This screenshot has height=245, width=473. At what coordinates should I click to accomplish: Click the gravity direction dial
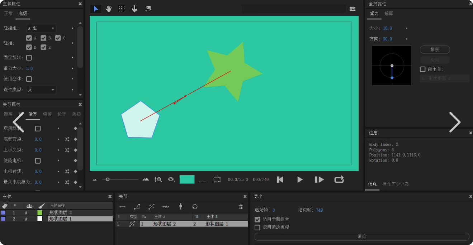[392, 66]
